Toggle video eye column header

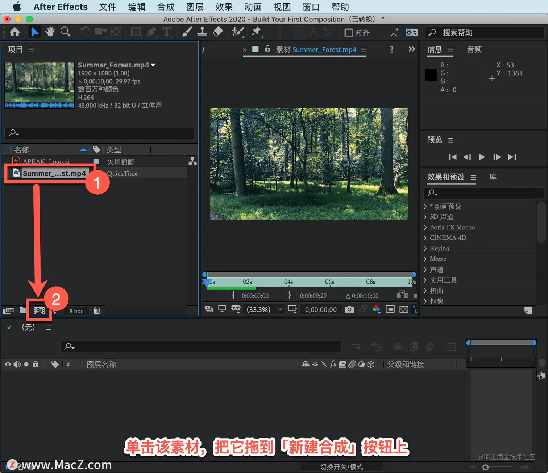8,364
